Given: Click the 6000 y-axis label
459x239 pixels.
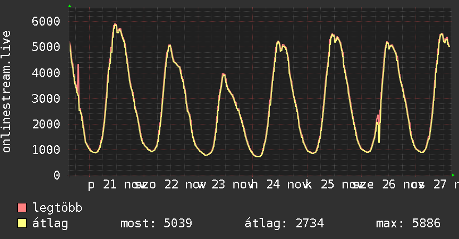Looking at the screenshot, I should [46, 21].
